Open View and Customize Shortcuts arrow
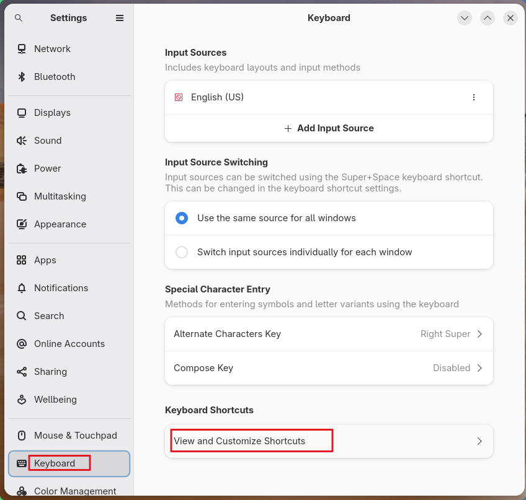This screenshot has height=500, width=526. coord(479,441)
